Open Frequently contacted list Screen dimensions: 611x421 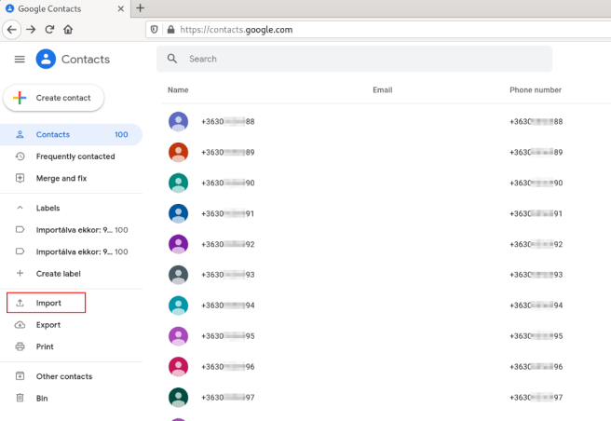pyautogui.click(x=75, y=156)
